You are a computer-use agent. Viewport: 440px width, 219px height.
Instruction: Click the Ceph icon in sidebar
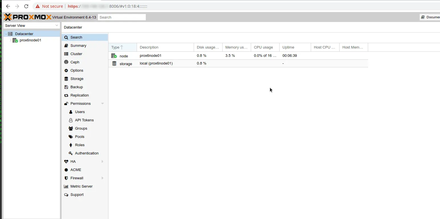[x=66, y=62]
